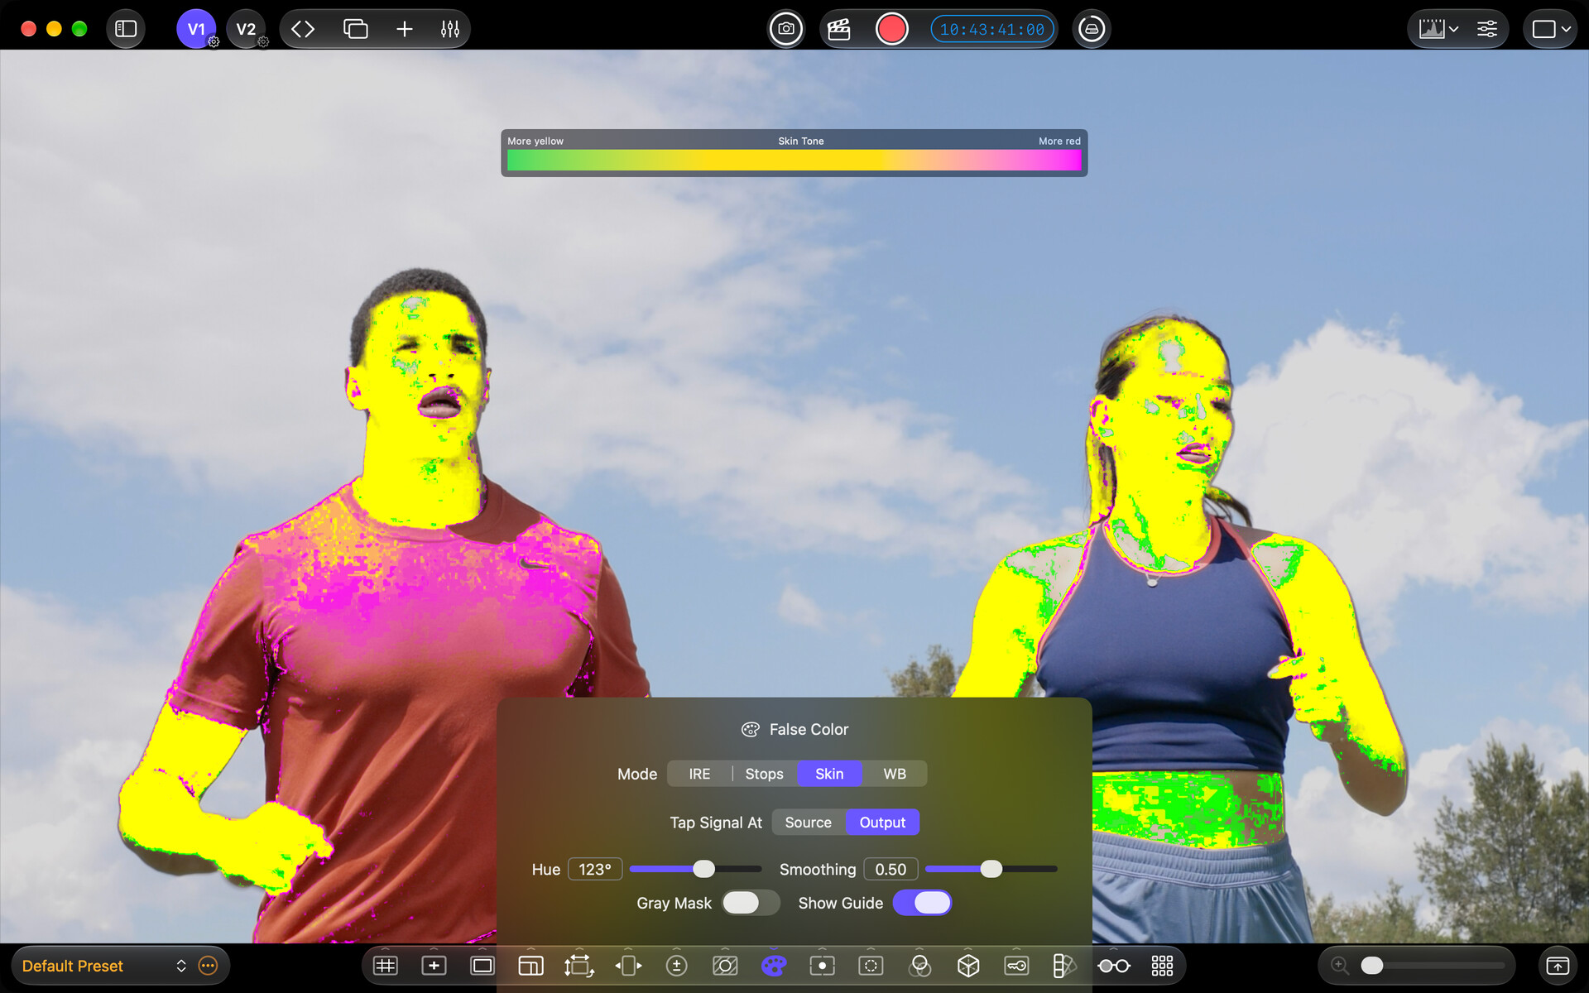Open the histogram scopes dropdown
This screenshot has height=993, width=1589.
pyautogui.click(x=1438, y=29)
